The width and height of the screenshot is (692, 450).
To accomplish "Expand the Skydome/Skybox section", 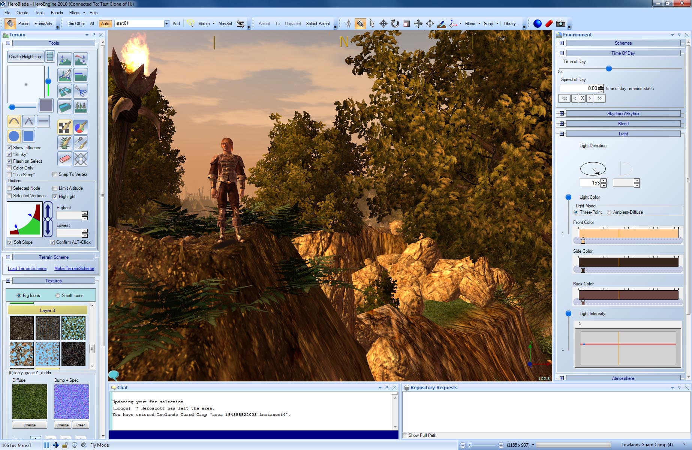I will [562, 114].
